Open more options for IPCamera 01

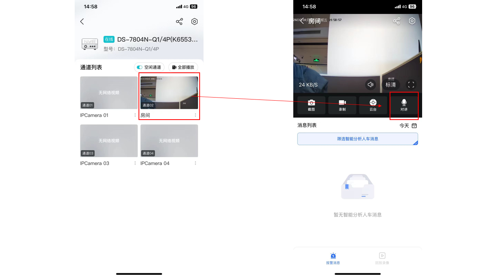coord(135,115)
